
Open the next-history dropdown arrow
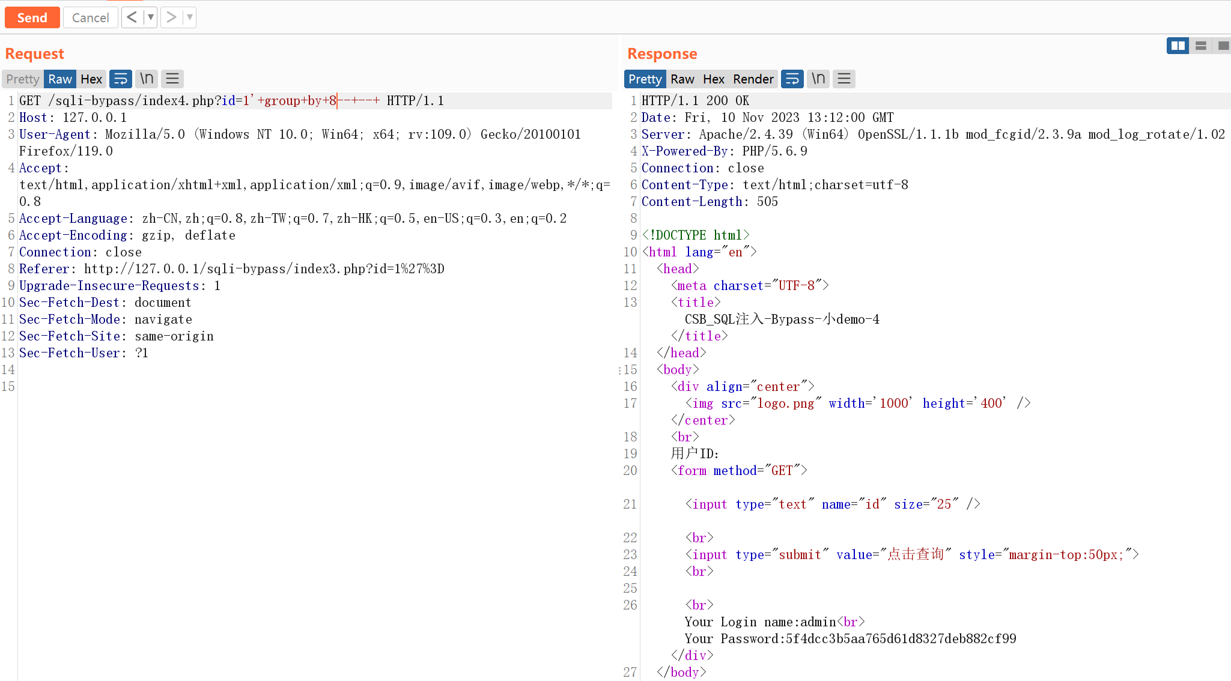[x=189, y=17]
